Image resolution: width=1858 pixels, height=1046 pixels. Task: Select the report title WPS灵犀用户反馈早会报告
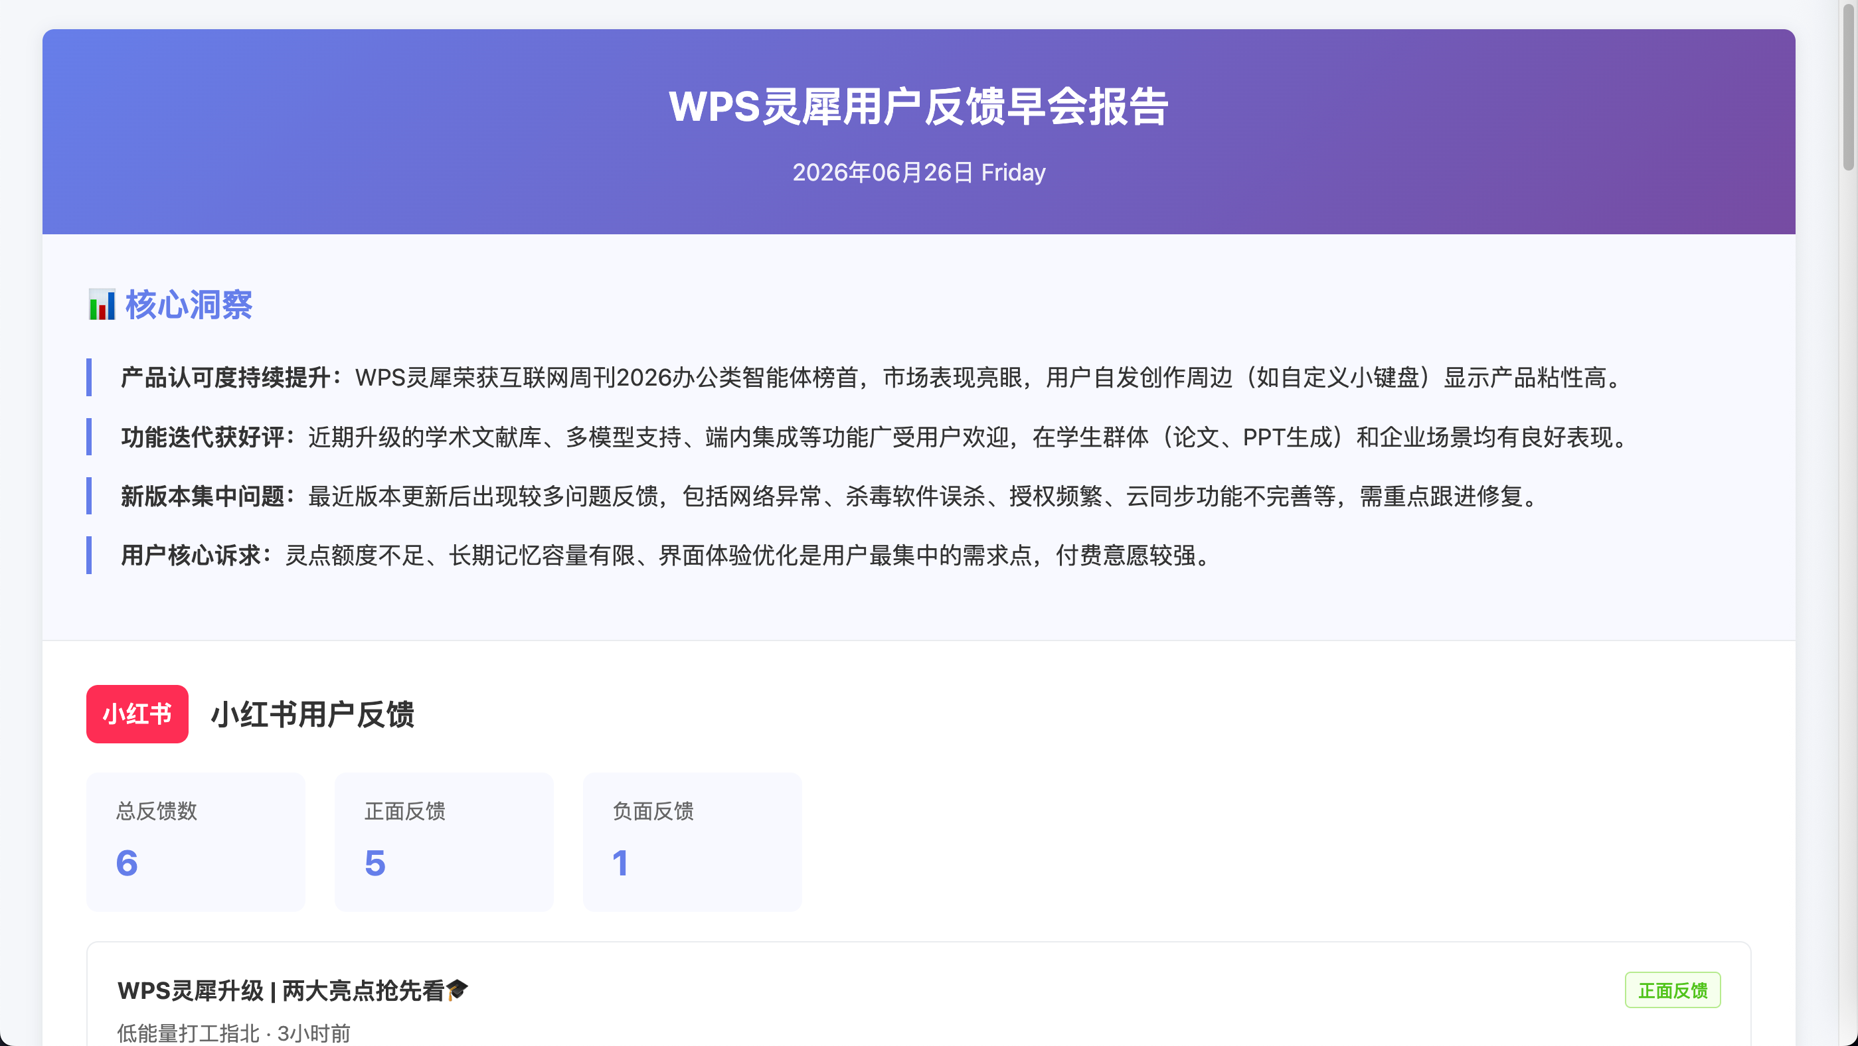pyautogui.click(x=918, y=107)
